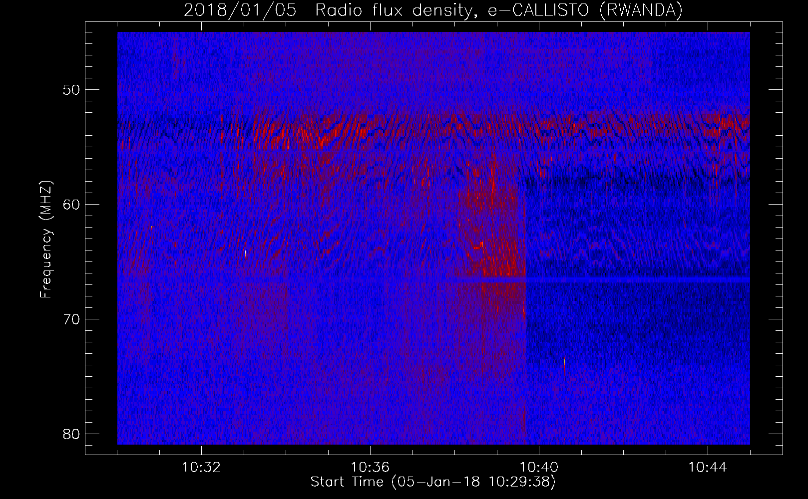Viewport: 808px width, 499px height.
Task: Click the Start Time axis title
Action: coord(433,482)
